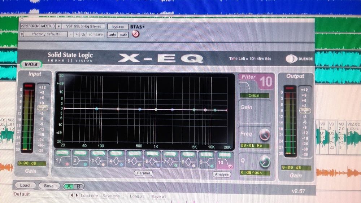
Task: Click the e edit button beside track name
Action: [x=59, y=26]
